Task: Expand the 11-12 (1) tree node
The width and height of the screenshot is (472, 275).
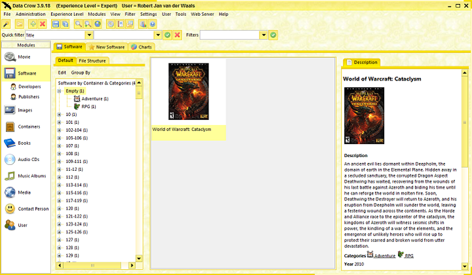Action: (59, 169)
